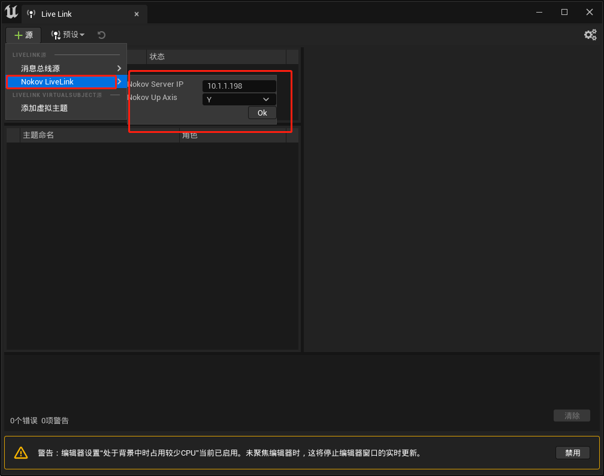Click the Live Link tab antenna icon
This screenshot has width=604, height=476.
coord(31,14)
